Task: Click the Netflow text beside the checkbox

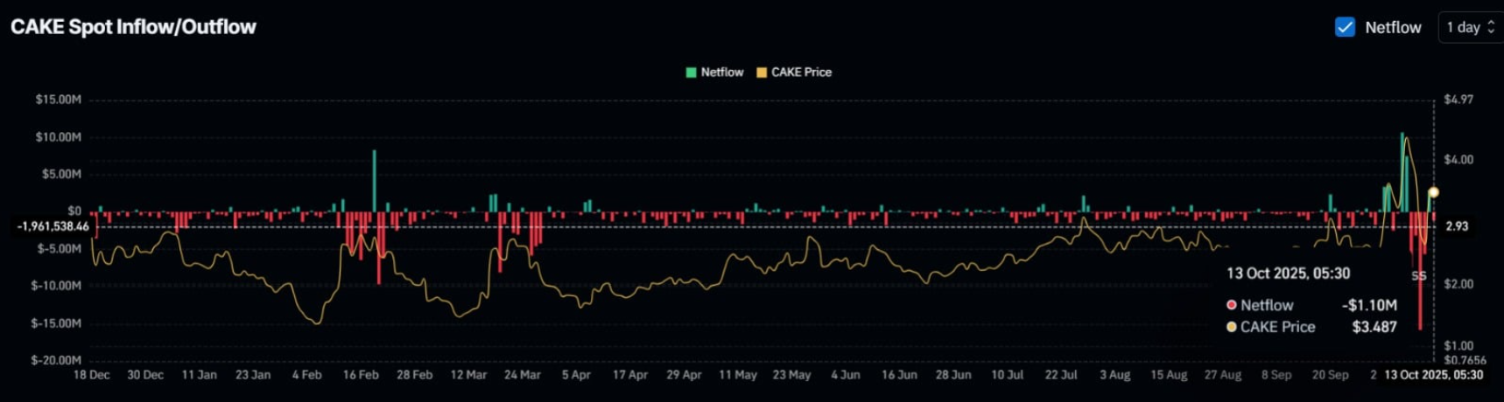Action: tap(1393, 27)
